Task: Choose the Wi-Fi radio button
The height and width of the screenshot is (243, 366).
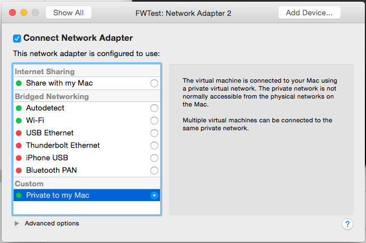Action: 154,121
